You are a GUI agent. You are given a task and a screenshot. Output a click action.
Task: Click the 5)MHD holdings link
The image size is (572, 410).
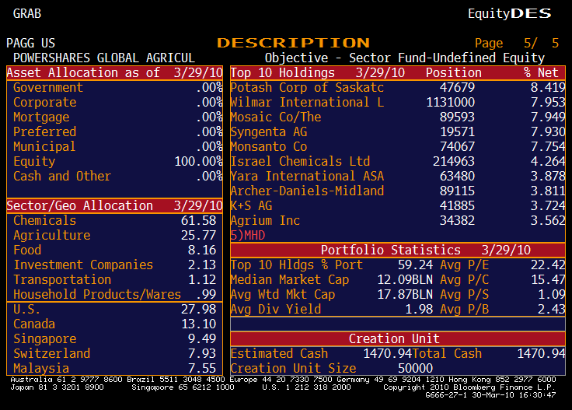[242, 235]
